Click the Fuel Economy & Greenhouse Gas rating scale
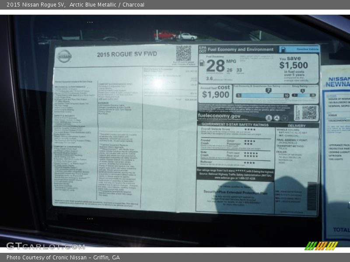Image resolution: width=350 pixels, height=262 pixels. click(262, 93)
